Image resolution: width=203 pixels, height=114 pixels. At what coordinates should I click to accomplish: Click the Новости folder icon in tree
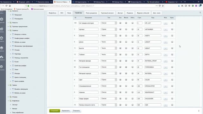click(10, 22)
